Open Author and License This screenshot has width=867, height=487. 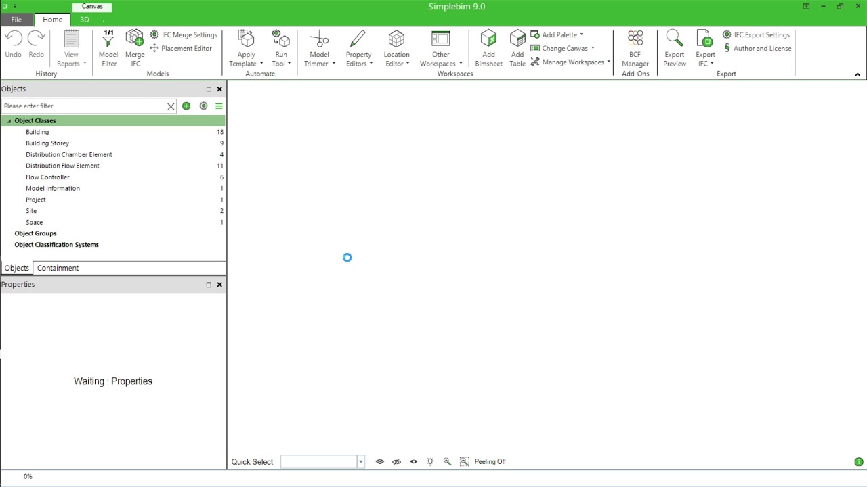click(x=757, y=48)
